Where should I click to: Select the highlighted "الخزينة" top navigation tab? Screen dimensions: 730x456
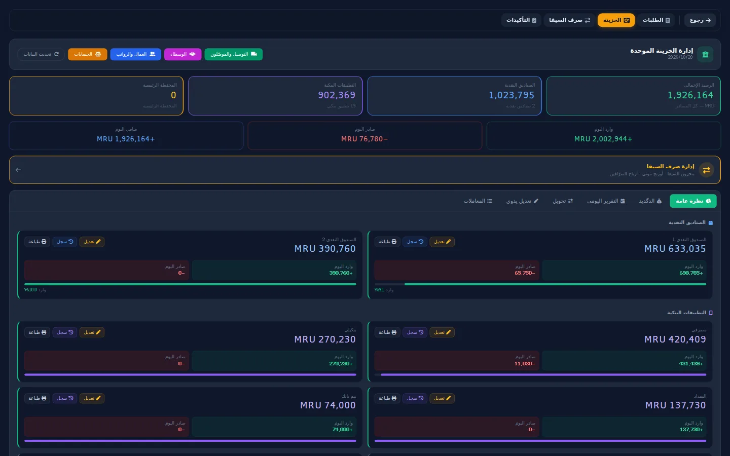tap(616, 20)
